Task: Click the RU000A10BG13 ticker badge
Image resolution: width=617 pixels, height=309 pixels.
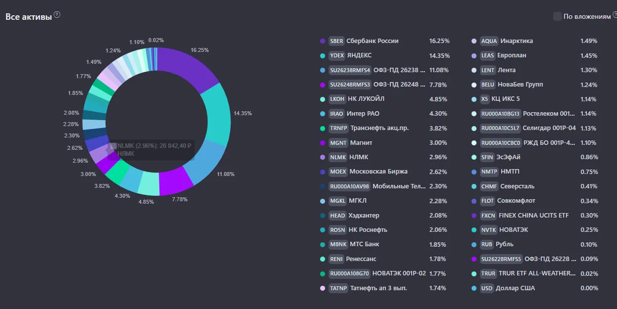Action: point(501,114)
